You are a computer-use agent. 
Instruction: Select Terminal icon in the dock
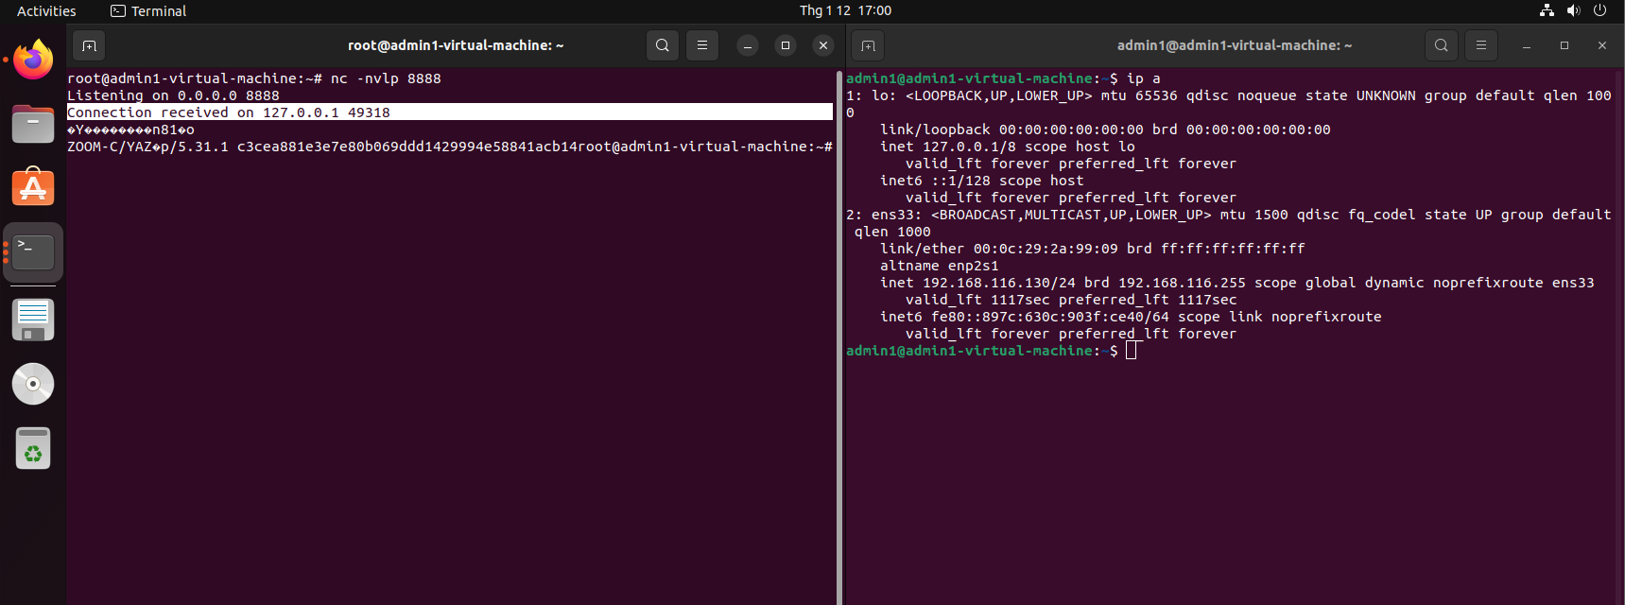[33, 252]
